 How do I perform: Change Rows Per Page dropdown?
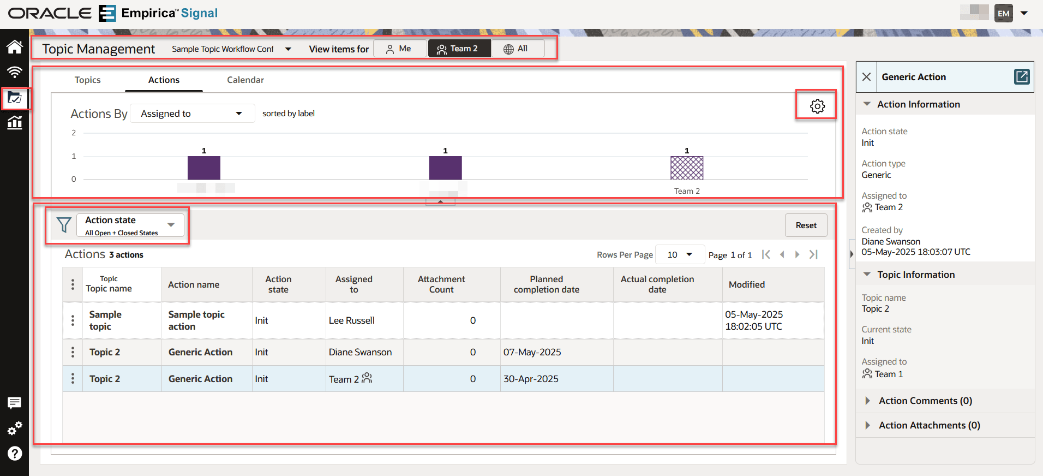[x=680, y=254]
